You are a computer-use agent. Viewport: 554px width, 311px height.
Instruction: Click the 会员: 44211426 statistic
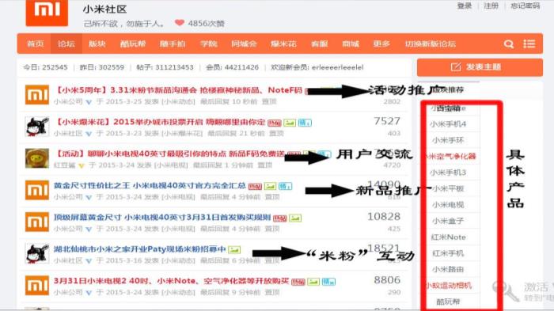[233, 67]
